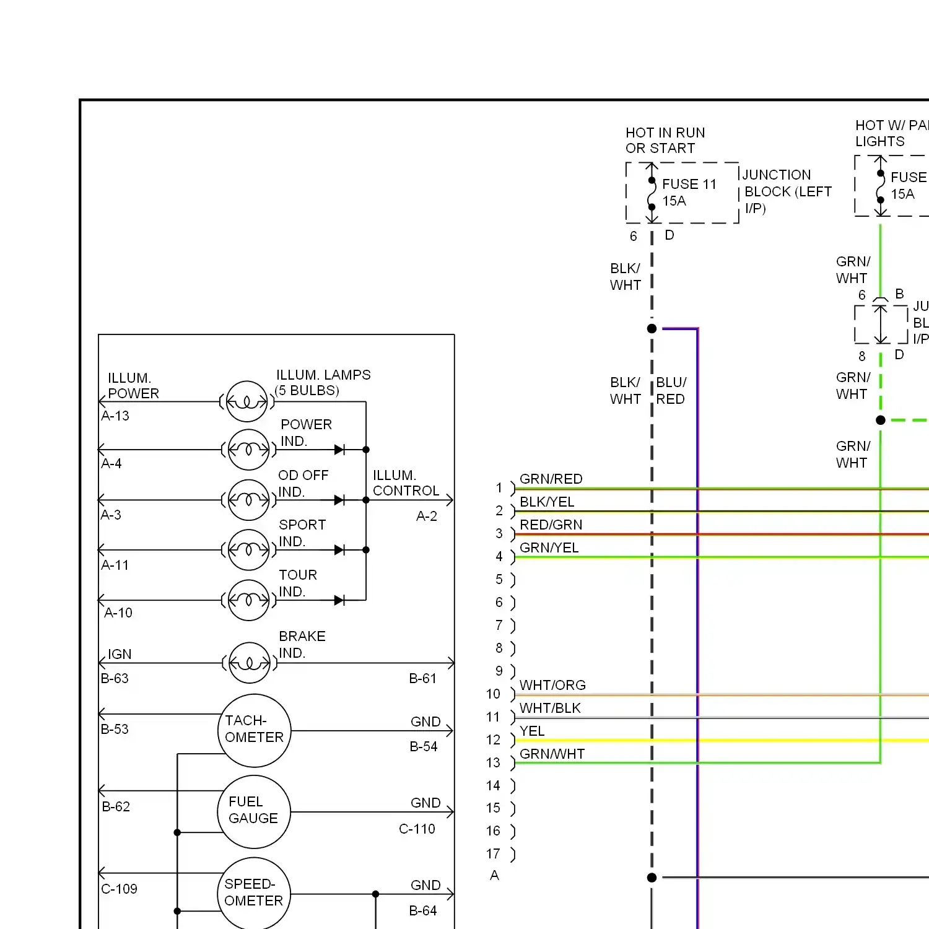Click the A-4 terminal label

click(x=111, y=464)
